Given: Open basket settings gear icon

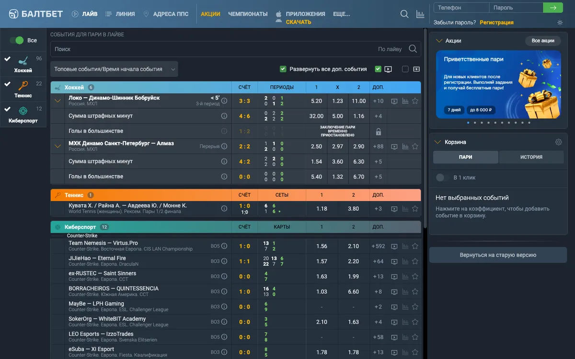Looking at the screenshot, I should 558,142.
